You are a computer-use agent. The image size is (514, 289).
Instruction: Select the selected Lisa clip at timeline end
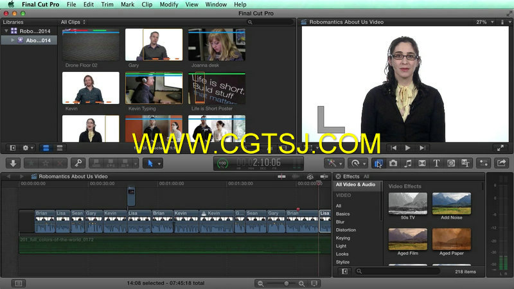(325, 221)
